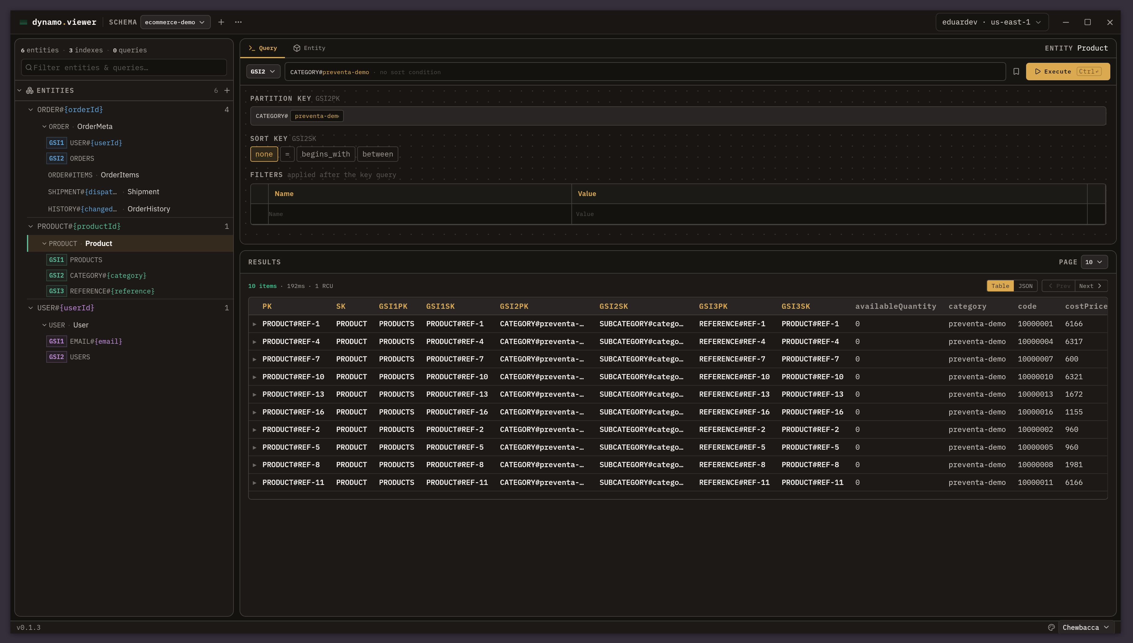
Task: Add a new schema with plus icon
Action: [x=221, y=22]
